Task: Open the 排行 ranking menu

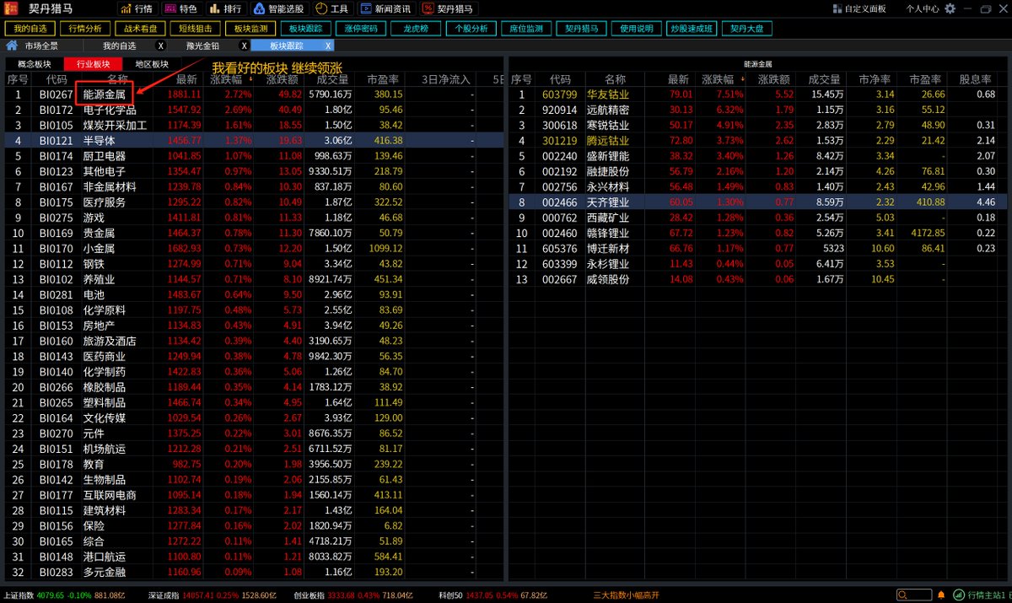Action: pos(225,9)
